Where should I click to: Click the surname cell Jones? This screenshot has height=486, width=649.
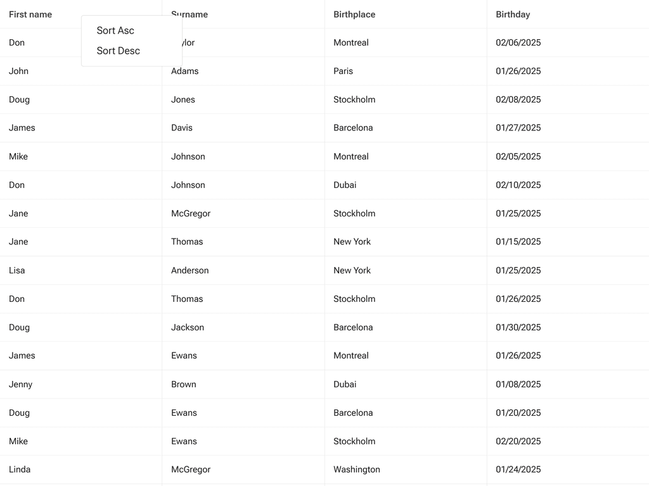[183, 99]
